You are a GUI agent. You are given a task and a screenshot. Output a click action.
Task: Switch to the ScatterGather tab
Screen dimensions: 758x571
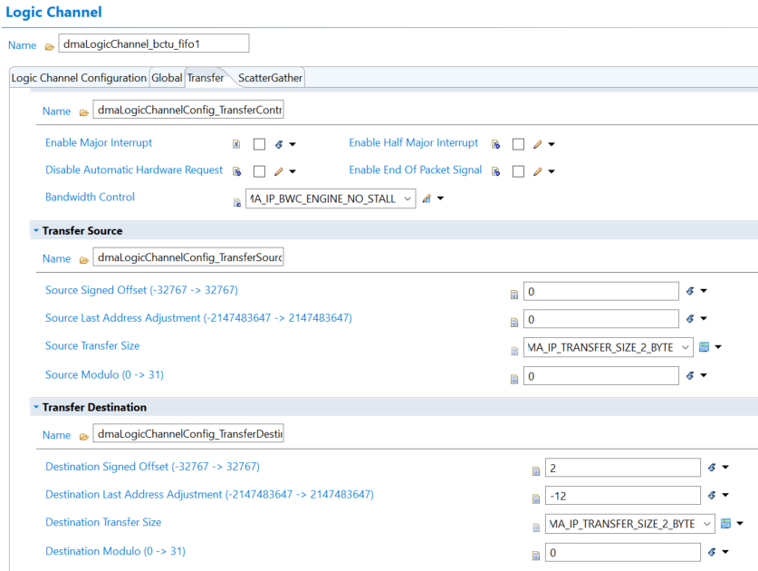[x=270, y=78]
